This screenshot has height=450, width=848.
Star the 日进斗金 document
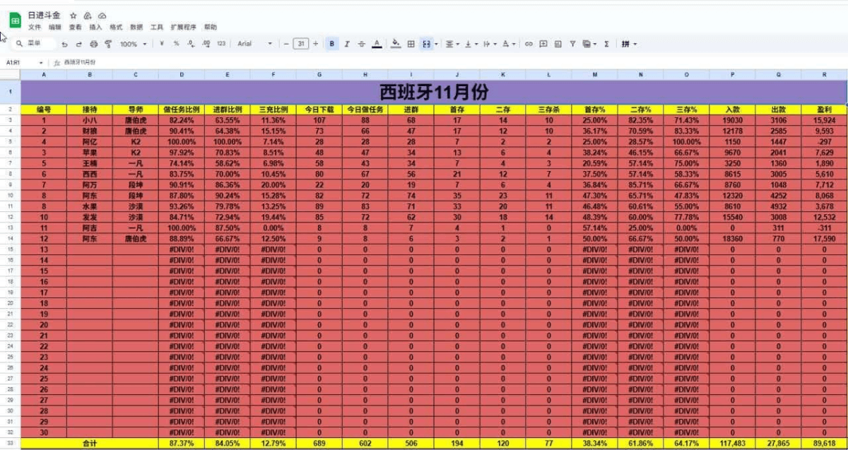73,15
